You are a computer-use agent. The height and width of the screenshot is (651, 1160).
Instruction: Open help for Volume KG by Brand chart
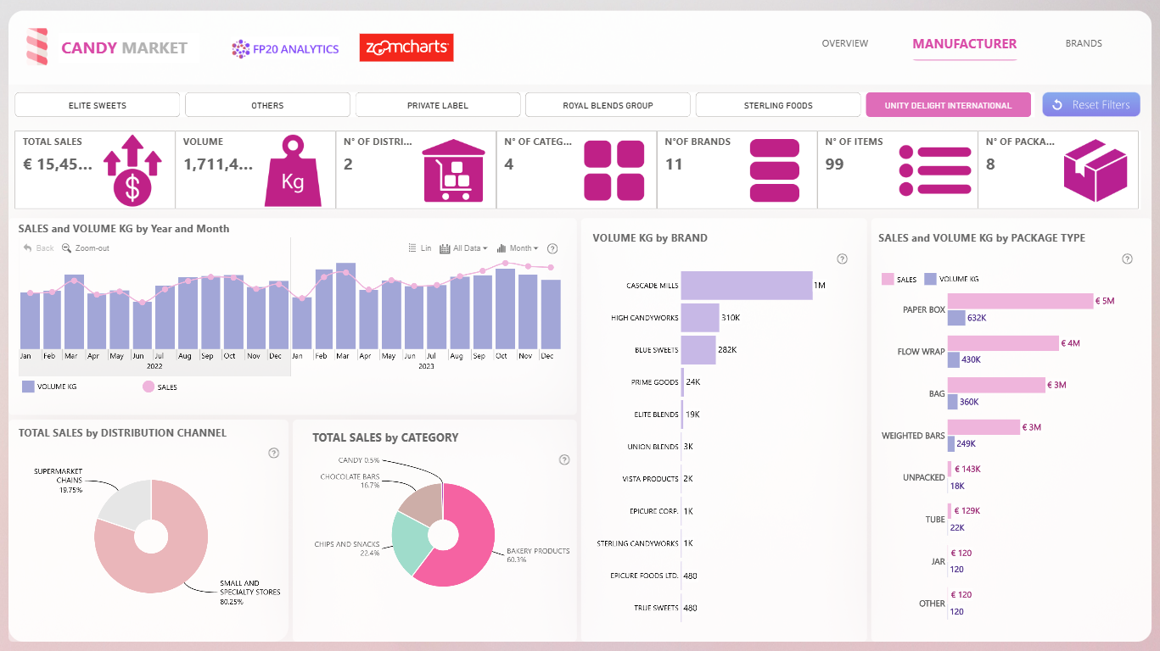(842, 259)
